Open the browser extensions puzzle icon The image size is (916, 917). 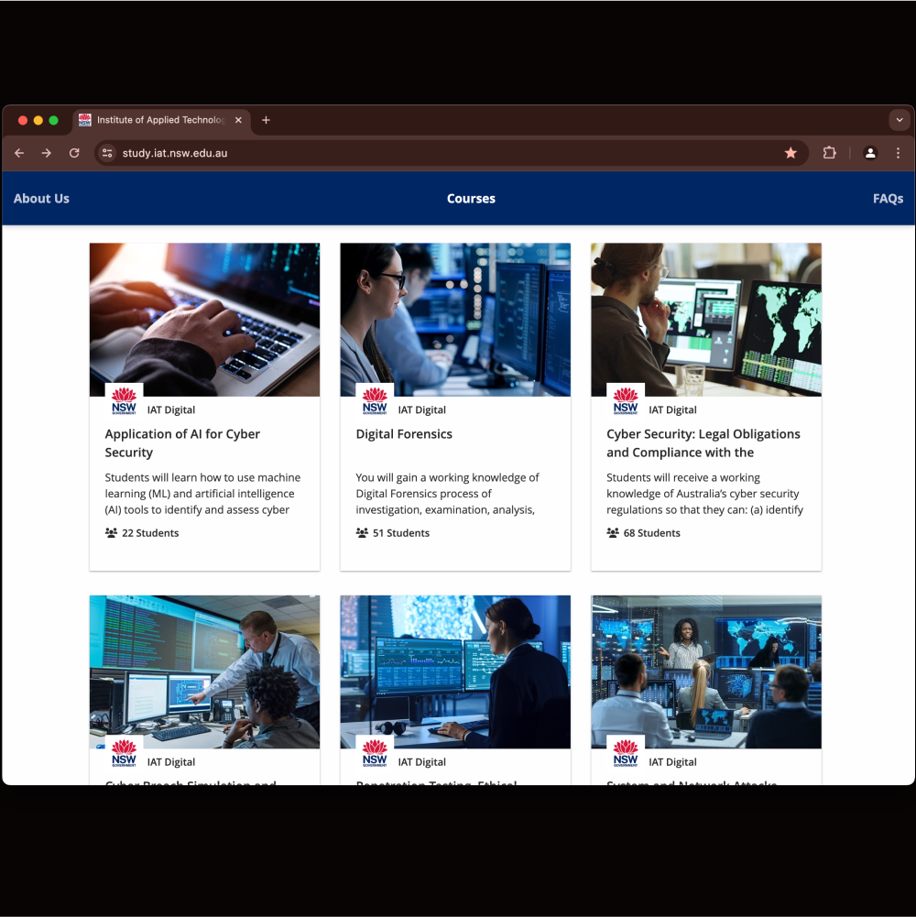click(x=830, y=153)
